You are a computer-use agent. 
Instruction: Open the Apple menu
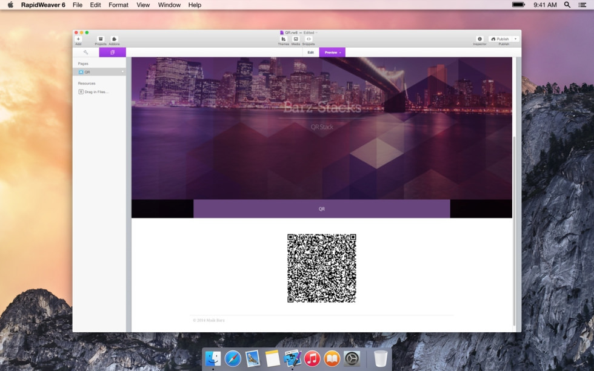pos(11,5)
